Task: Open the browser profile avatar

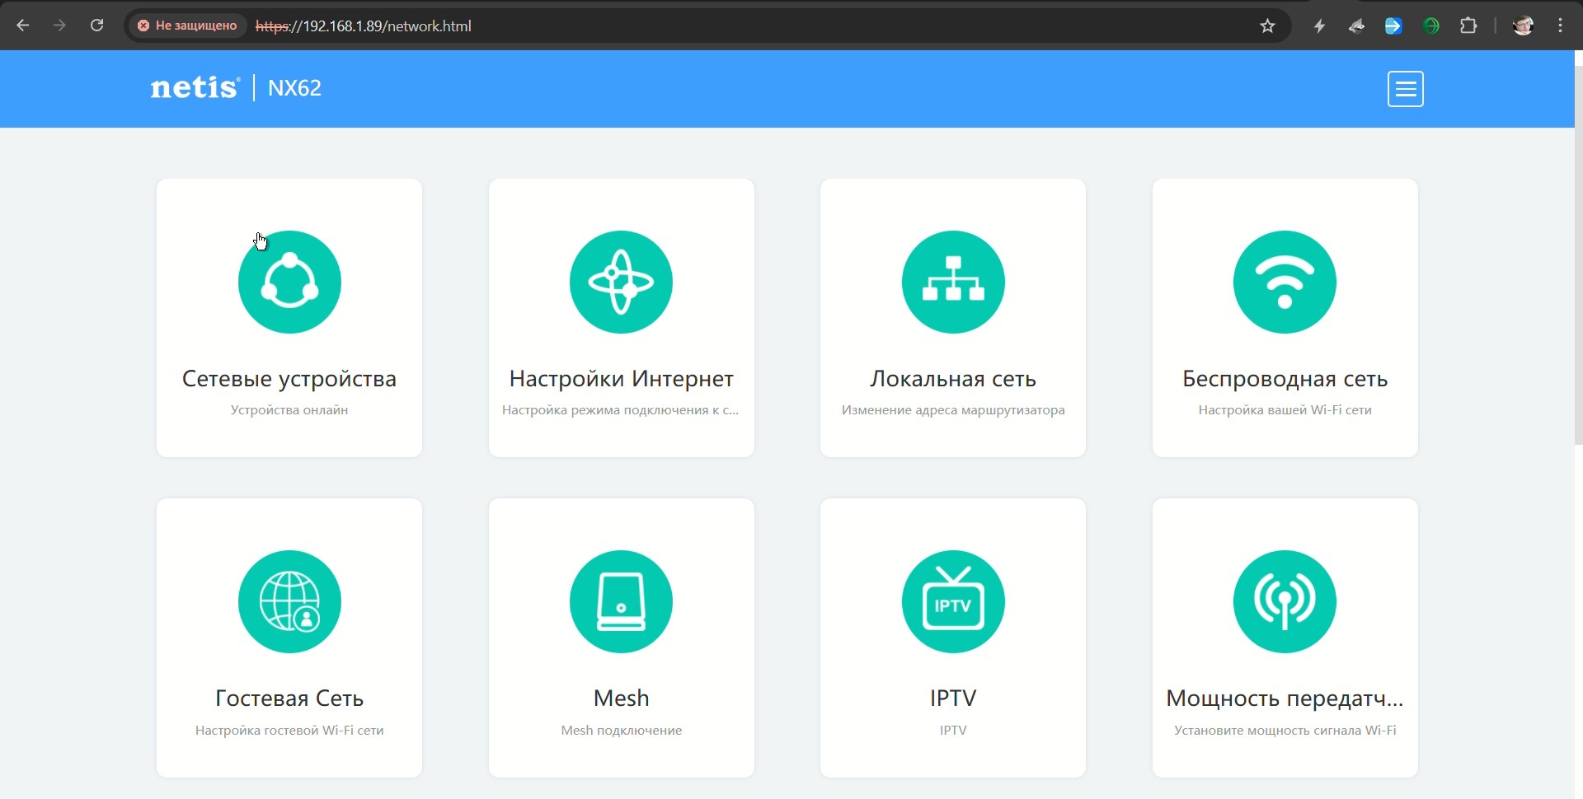Action: pyautogui.click(x=1522, y=26)
